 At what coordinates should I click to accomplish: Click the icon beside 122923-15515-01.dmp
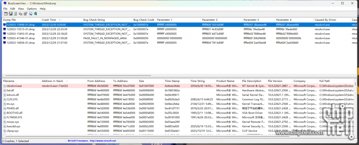coord(4,29)
